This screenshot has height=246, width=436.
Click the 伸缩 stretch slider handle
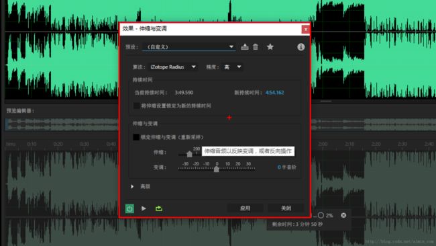pos(189,154)
